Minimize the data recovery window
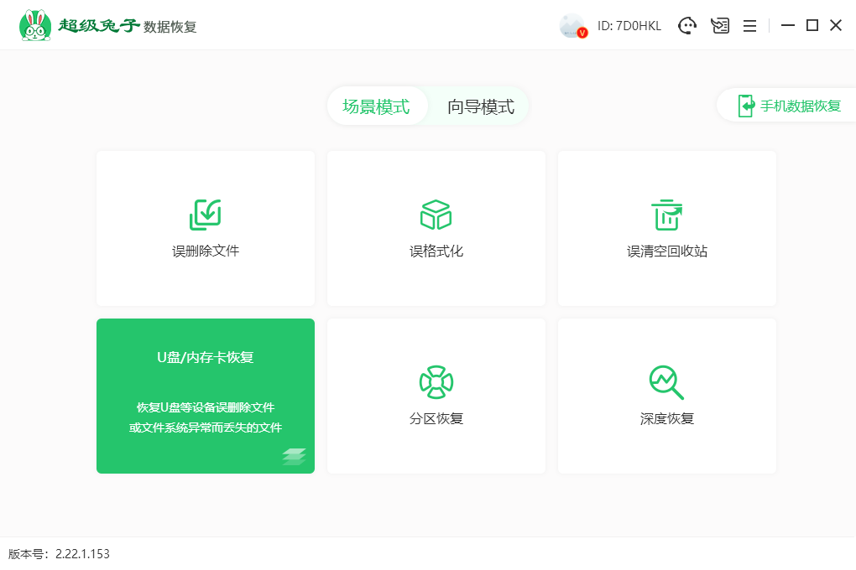 [x=787, y=26]
